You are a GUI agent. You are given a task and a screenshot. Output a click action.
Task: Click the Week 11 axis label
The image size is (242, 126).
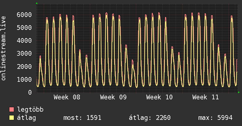205,97
